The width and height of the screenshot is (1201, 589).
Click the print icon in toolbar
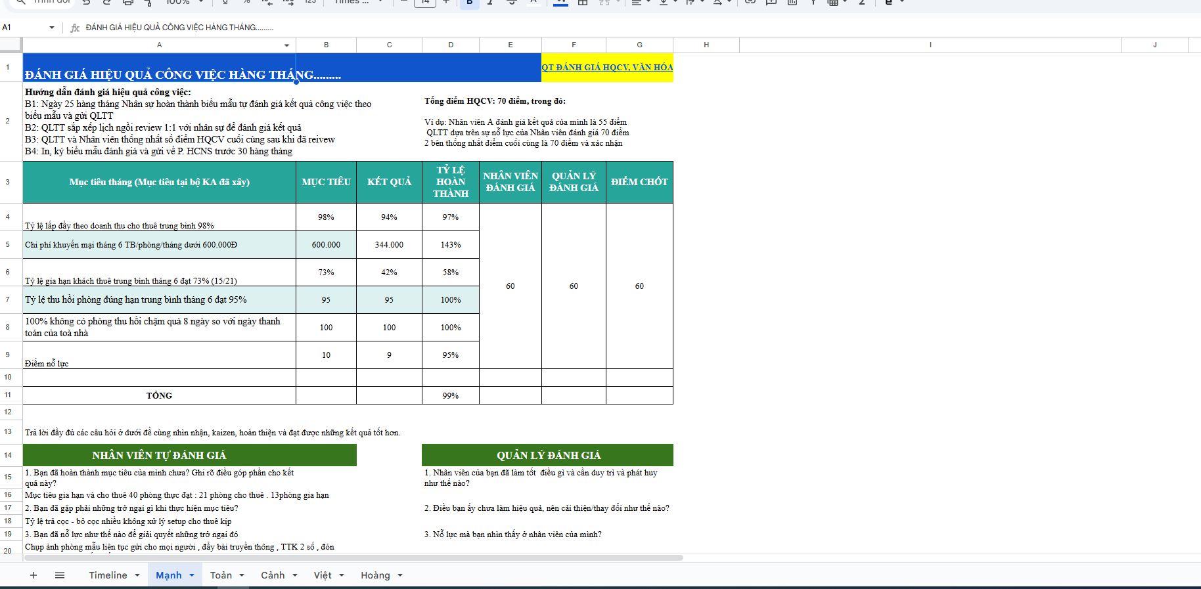coord(128,3)
